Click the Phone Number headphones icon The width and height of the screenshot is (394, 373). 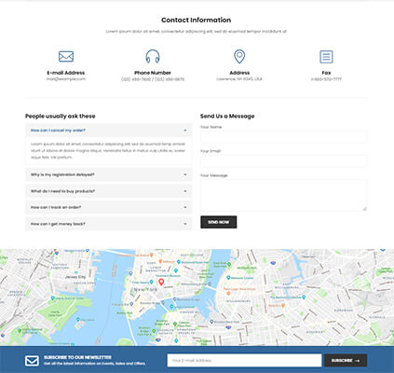coord(153,56)
